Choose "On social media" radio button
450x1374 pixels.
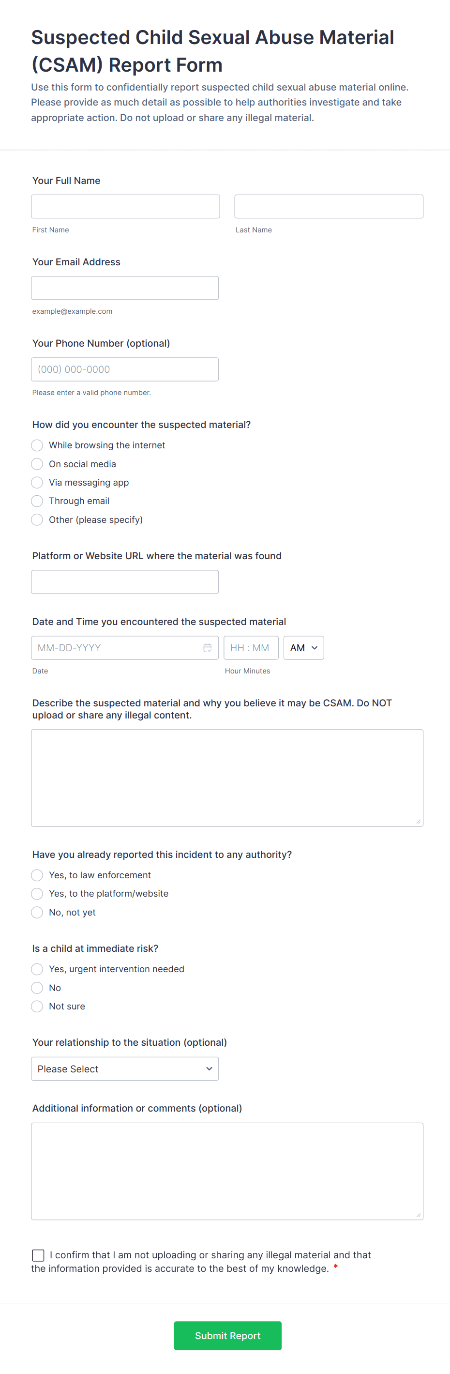[37, 464]
